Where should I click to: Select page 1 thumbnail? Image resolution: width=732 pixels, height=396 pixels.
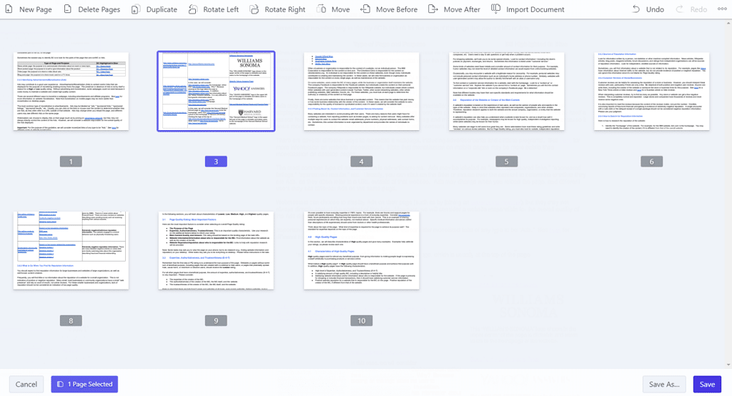[x=71, y=91]
